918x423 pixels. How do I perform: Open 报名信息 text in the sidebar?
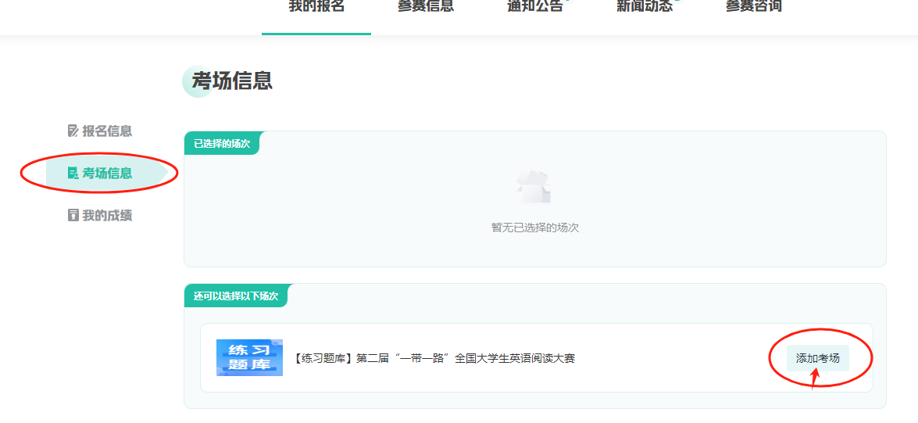(107, 131)
